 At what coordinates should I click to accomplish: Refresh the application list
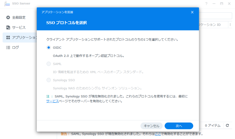(x=227, y=125)
